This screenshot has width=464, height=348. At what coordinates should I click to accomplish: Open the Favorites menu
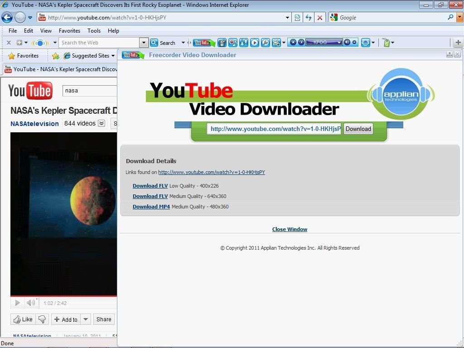pos(69,31)
